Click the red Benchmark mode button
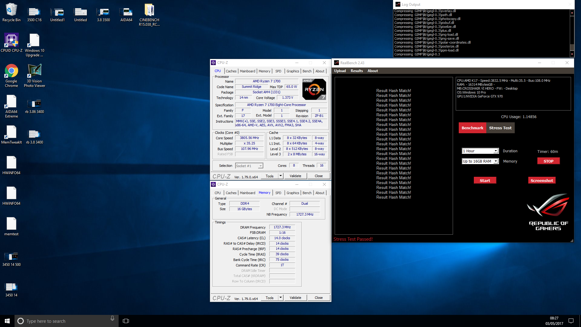Image resolution: width=581 pixels, height=327 pixels. [472, 128]
